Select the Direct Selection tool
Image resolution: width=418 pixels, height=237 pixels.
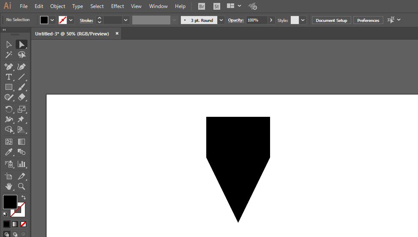pos(22,44)
